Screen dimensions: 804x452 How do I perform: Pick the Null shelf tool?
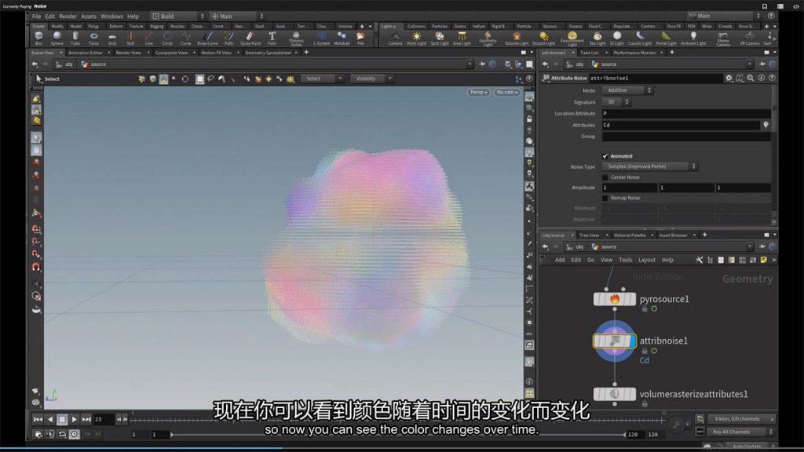131,38
